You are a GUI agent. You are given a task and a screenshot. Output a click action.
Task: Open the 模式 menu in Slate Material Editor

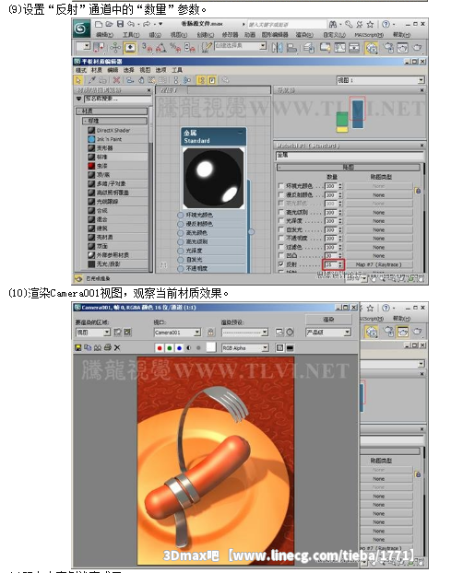[80, 70]
